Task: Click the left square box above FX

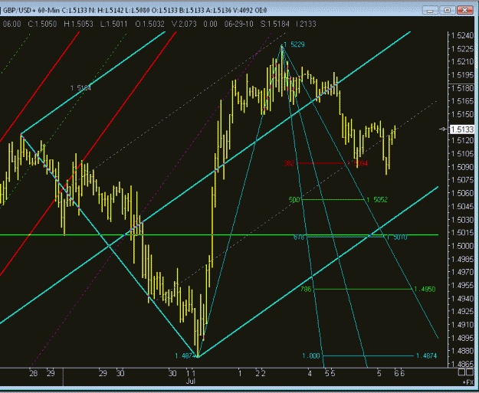Action: click(461, 372)
